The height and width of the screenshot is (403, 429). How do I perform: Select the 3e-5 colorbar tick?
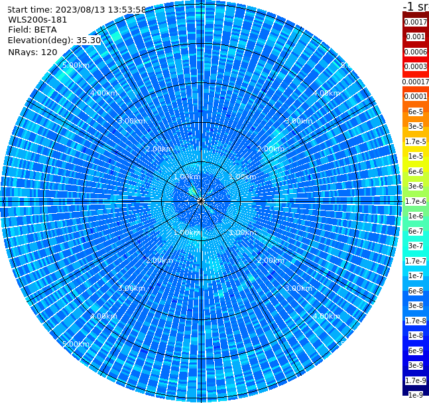pos(416,126)
